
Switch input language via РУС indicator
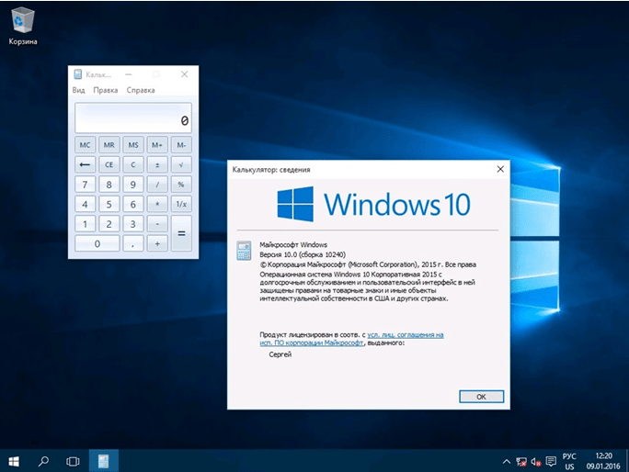tap(571, 459)
